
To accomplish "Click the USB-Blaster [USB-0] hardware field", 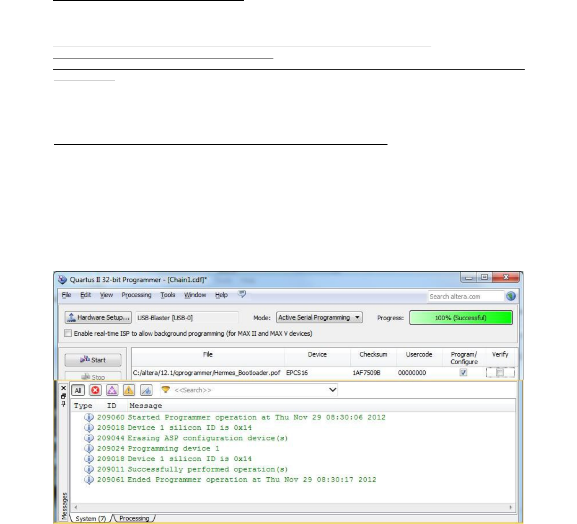I will click(187, 318).
